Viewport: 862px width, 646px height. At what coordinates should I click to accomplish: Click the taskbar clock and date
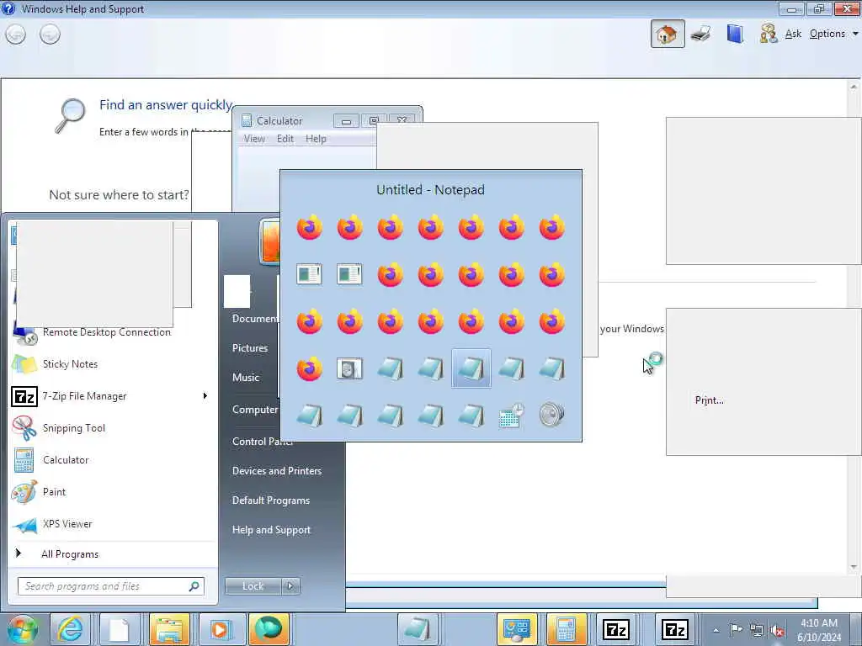click(819, 630)
